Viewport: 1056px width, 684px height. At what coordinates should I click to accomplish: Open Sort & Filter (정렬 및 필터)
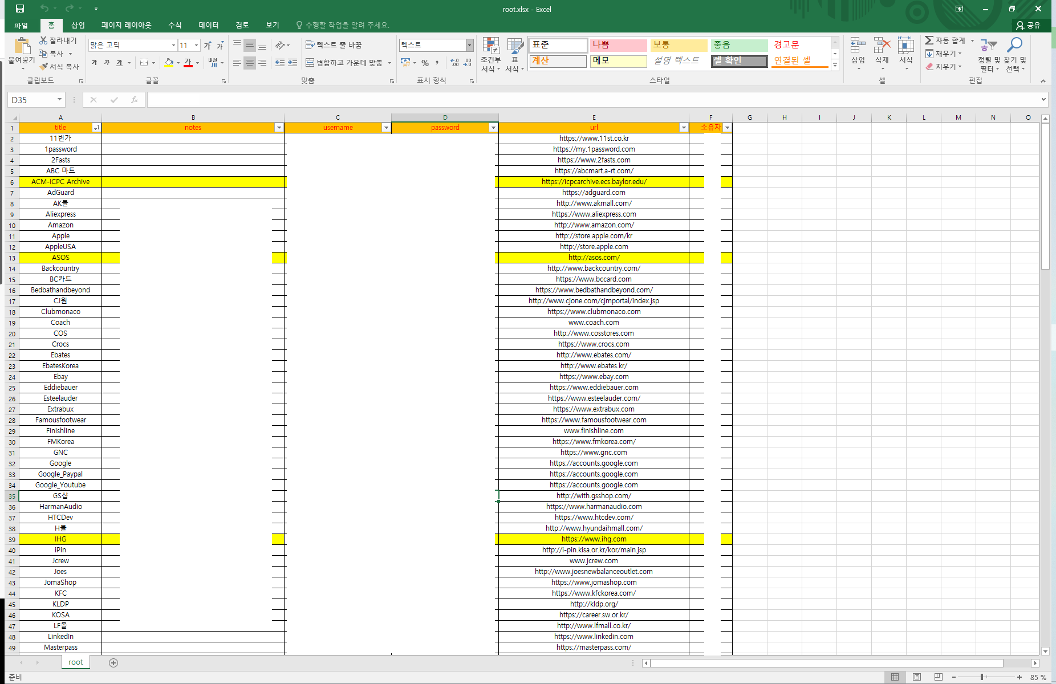(x=989, y=55)
